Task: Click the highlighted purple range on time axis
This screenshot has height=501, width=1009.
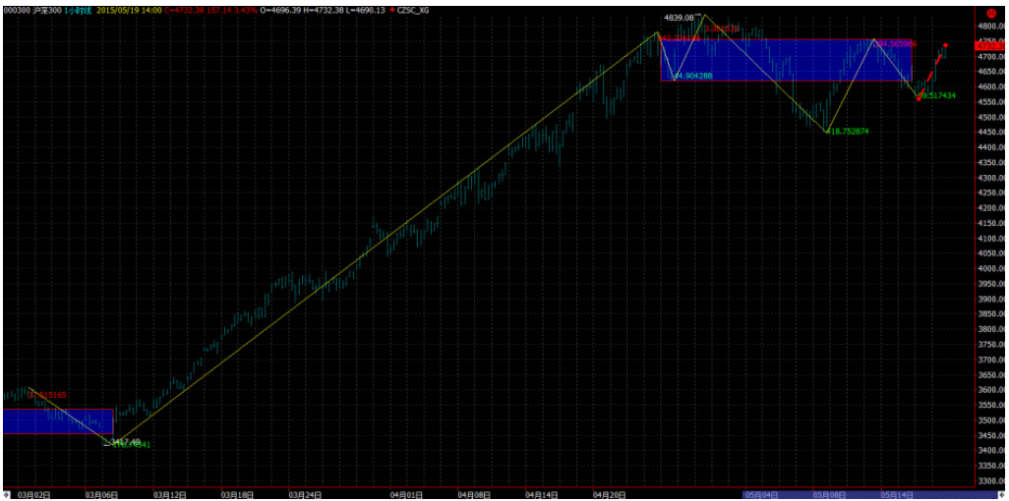Action: (x=836, y=494)
